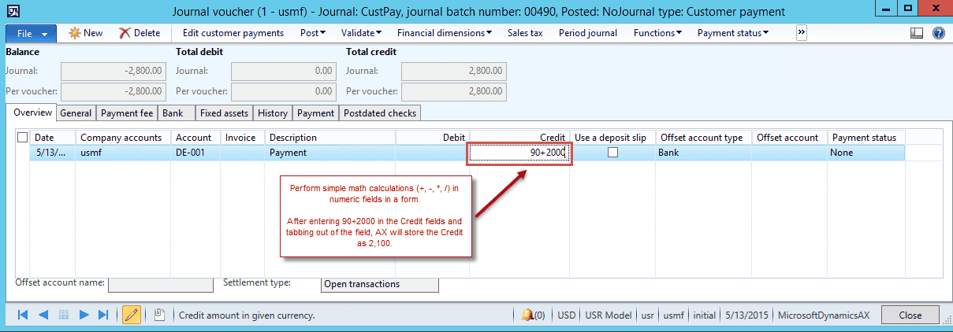Viewport: 953px width, 332px height.
Task: Open the Period journal menu item
Action: tap(588, 33)
